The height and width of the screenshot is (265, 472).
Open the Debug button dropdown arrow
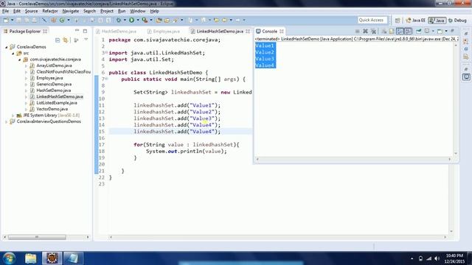125,20
